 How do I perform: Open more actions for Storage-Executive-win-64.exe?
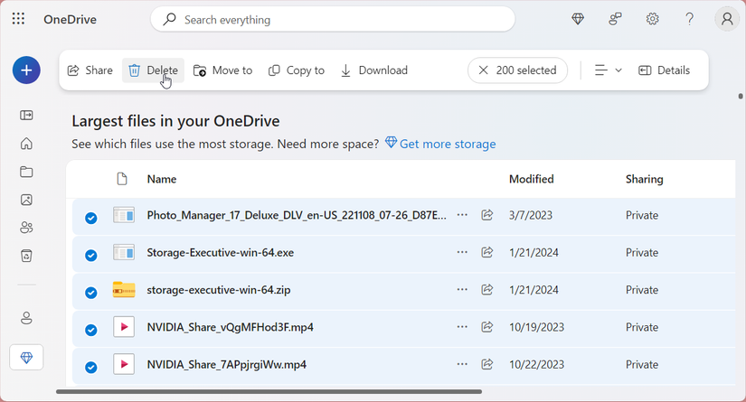[x=462, y=252]
